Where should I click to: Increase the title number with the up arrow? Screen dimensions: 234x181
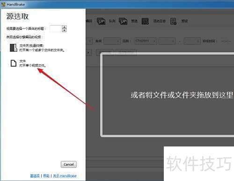point(64,27)
